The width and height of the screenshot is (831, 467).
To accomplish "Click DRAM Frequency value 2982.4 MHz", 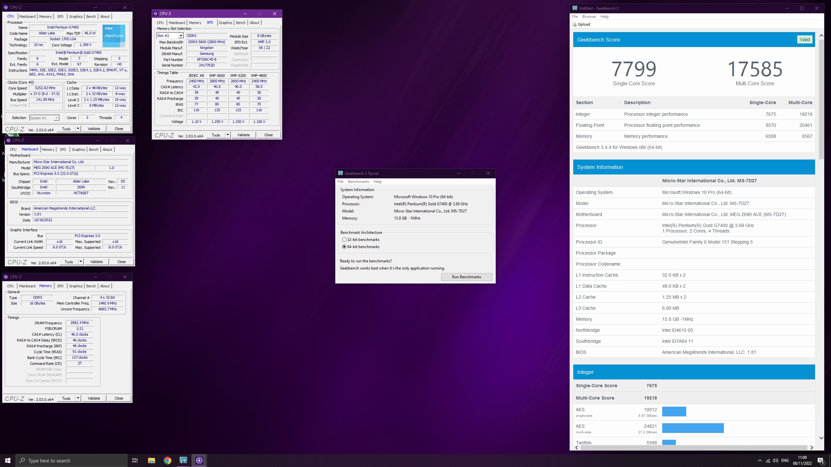I will (80, 323).
